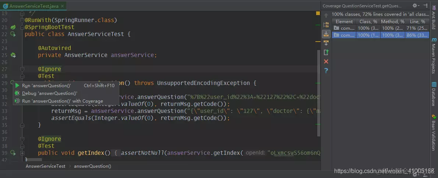Click the generate coverage report icon
438x178 pixels.
[x=326, y=52]
